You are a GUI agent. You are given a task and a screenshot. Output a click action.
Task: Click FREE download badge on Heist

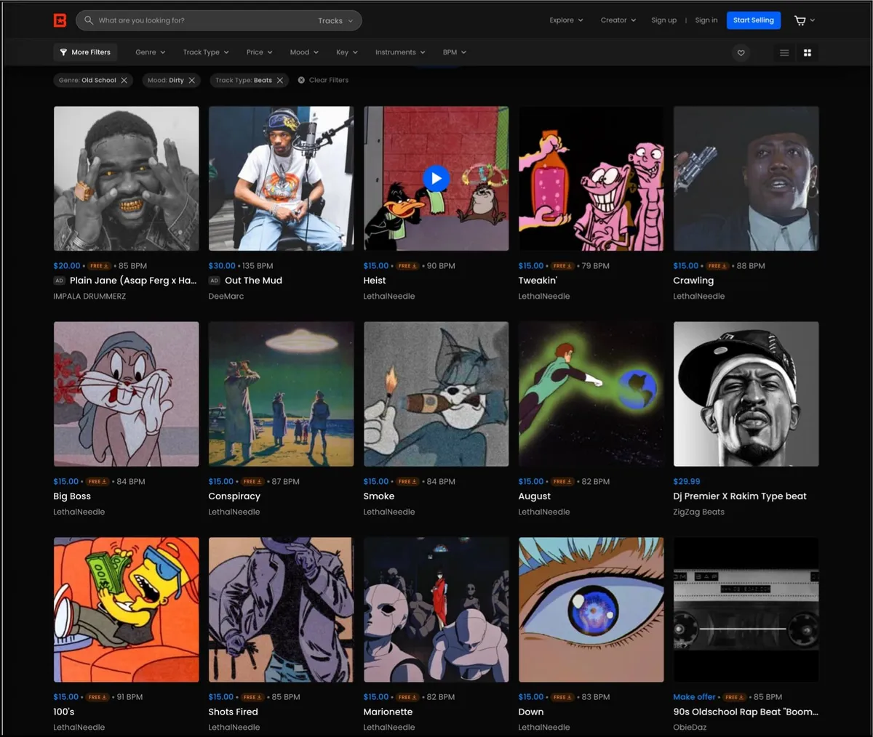tap(409, 266)
